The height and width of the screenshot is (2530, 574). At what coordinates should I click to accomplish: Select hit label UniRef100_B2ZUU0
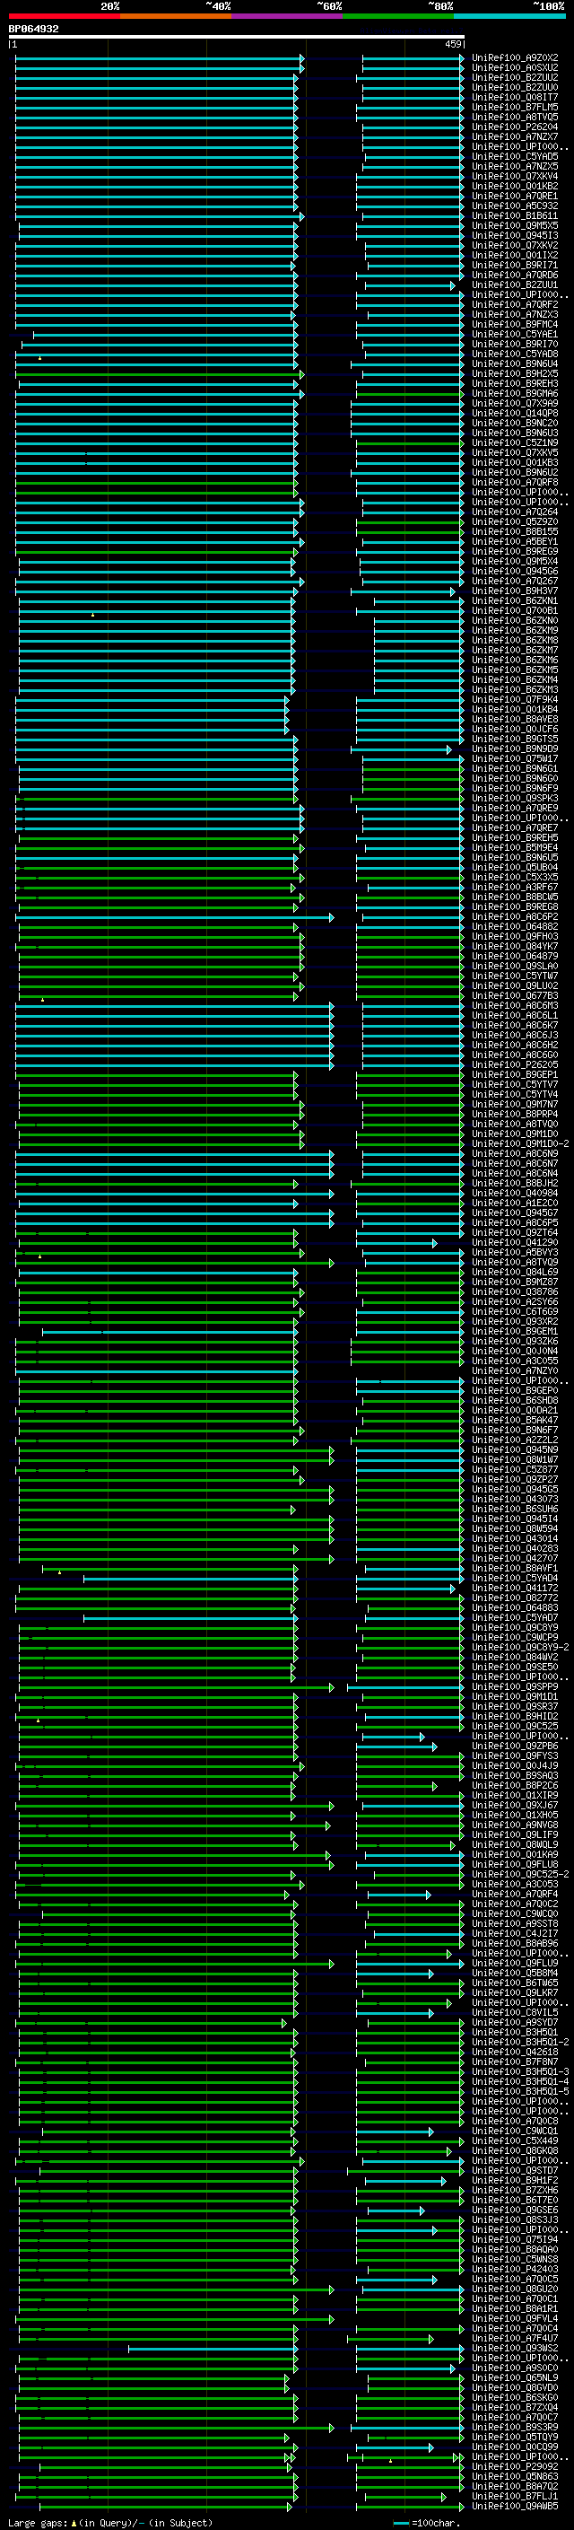coord(515,87)
